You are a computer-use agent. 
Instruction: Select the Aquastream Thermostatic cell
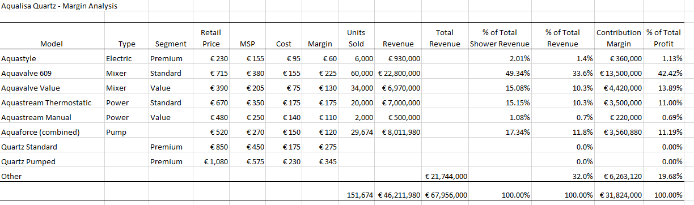pos(46,103)
